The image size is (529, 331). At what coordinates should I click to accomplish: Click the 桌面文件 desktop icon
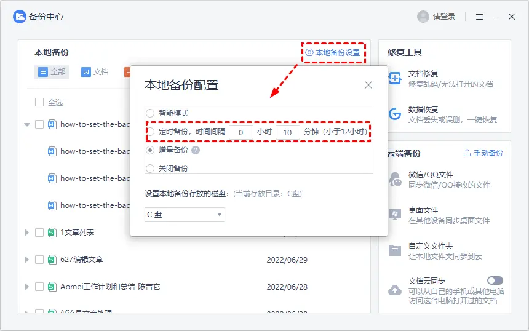[395, 215]
